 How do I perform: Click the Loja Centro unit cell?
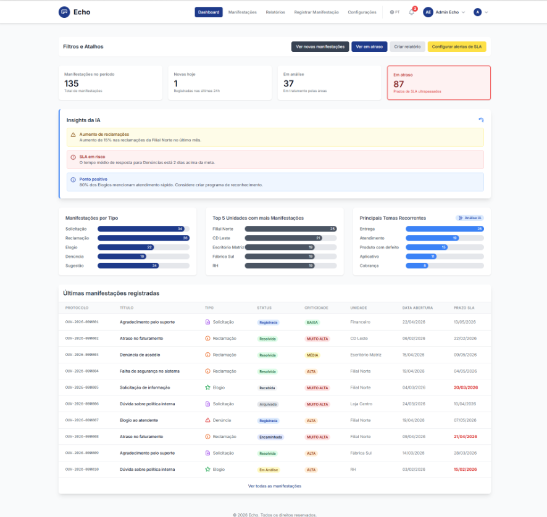(361, 404)
